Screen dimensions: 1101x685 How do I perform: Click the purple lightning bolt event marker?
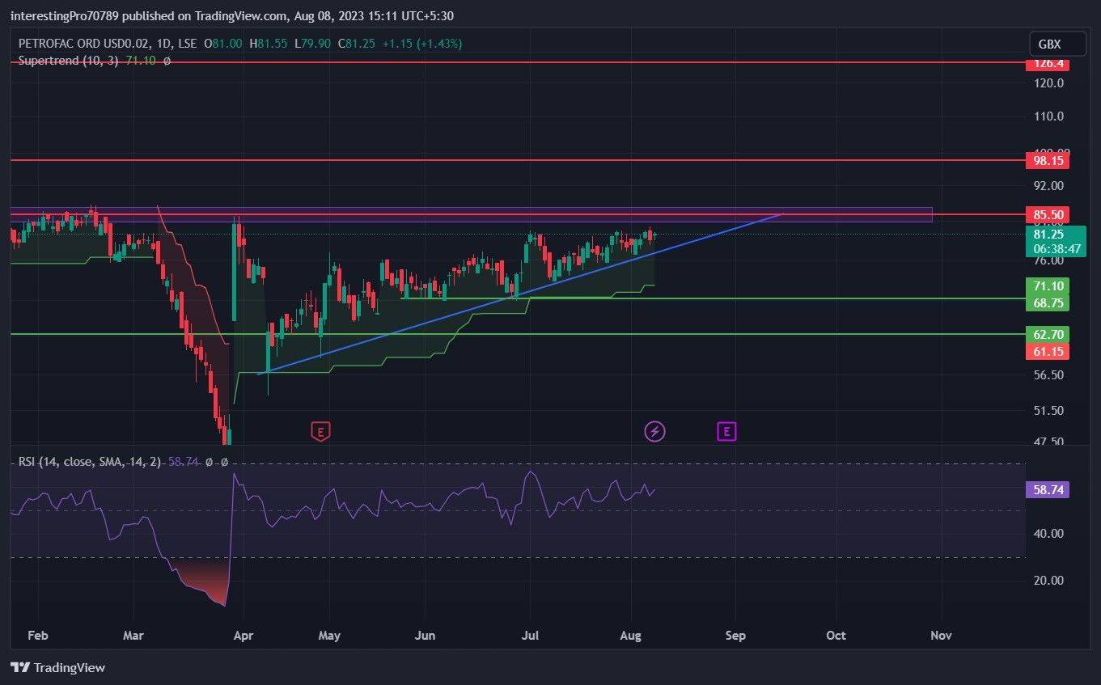[654, 432]
